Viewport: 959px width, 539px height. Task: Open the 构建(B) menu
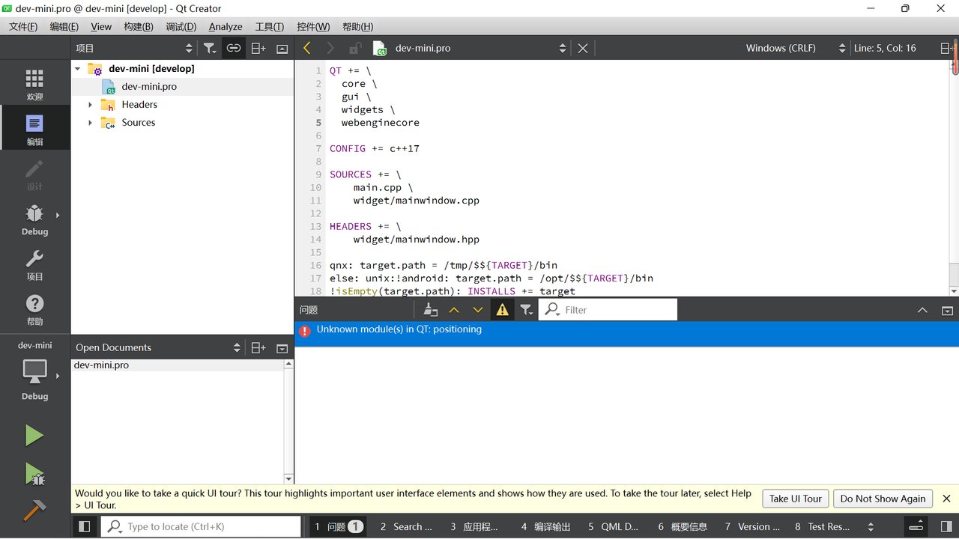[139, 26]
